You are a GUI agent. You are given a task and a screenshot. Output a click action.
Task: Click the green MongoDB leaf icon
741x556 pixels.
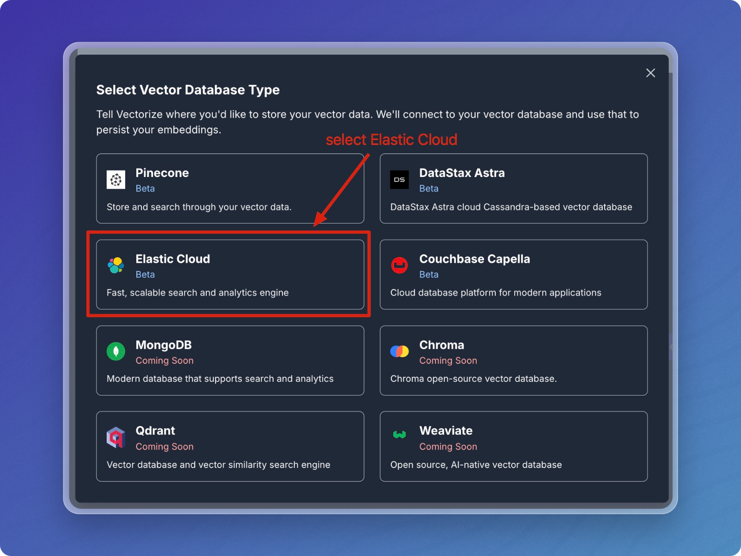click(116, 351)
